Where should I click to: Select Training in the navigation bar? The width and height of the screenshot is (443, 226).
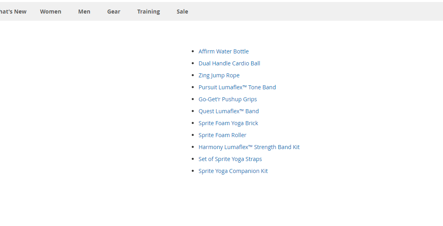point(148,12)
